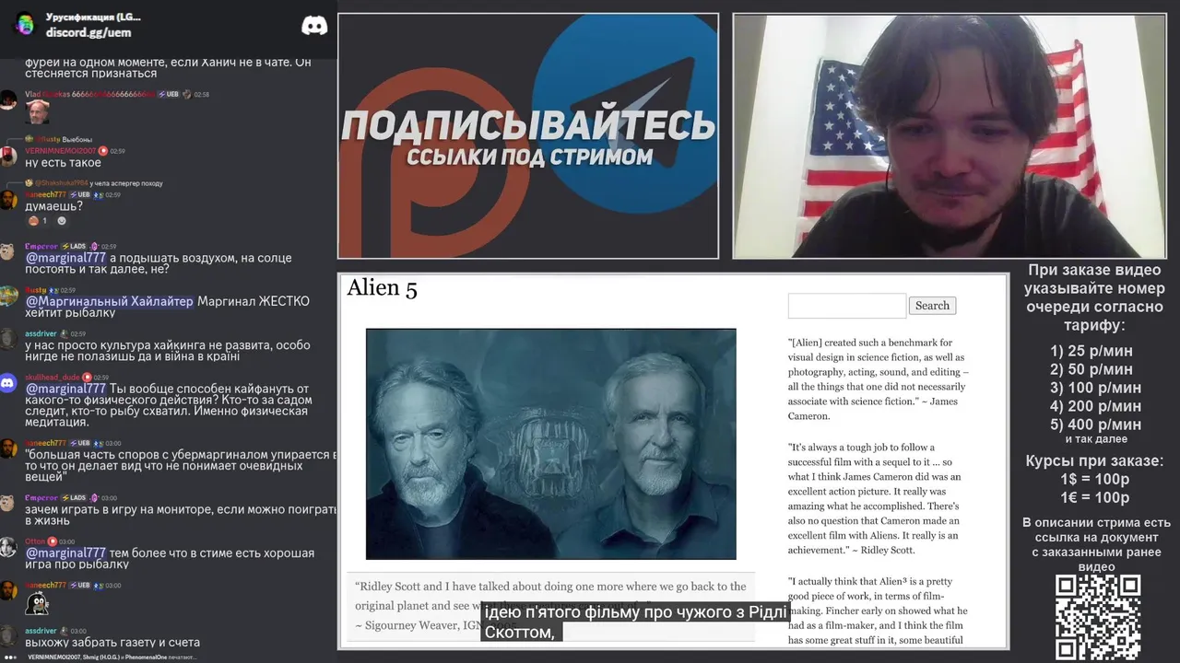Image resolution: width=1180 pixels, height=663 pixels.
Task: Click the red badge next to skullhead_dude
Action: pyautogui.click(x=87, y=378)
